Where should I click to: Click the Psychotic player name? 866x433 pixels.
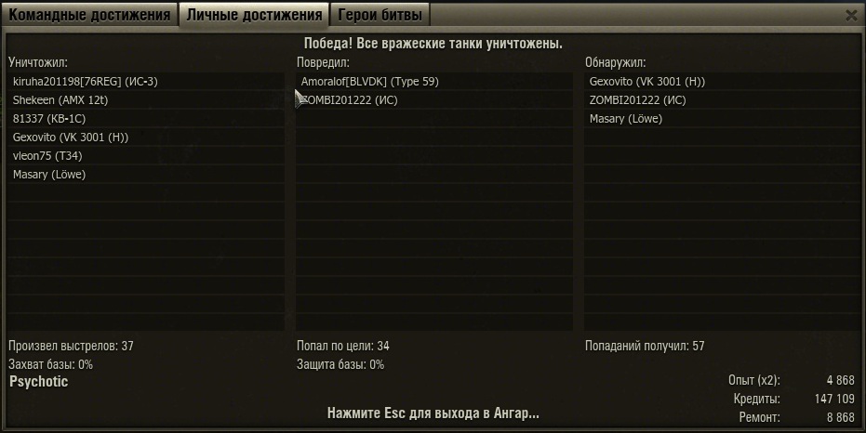pos(39,382)
